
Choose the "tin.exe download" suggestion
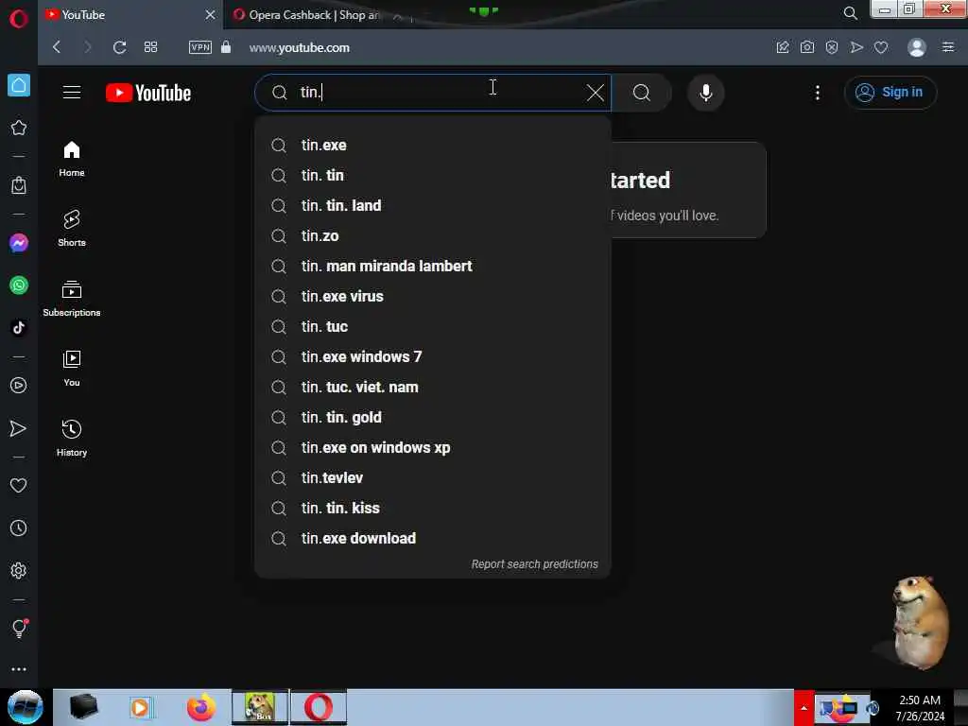433,538
